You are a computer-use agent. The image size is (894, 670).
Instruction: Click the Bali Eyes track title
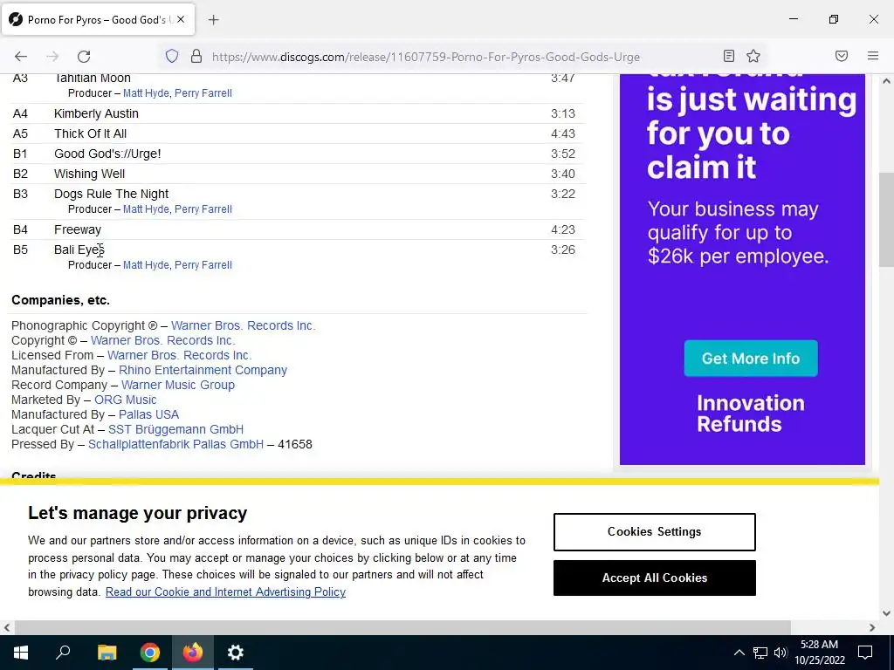click(x=79, y=250)
